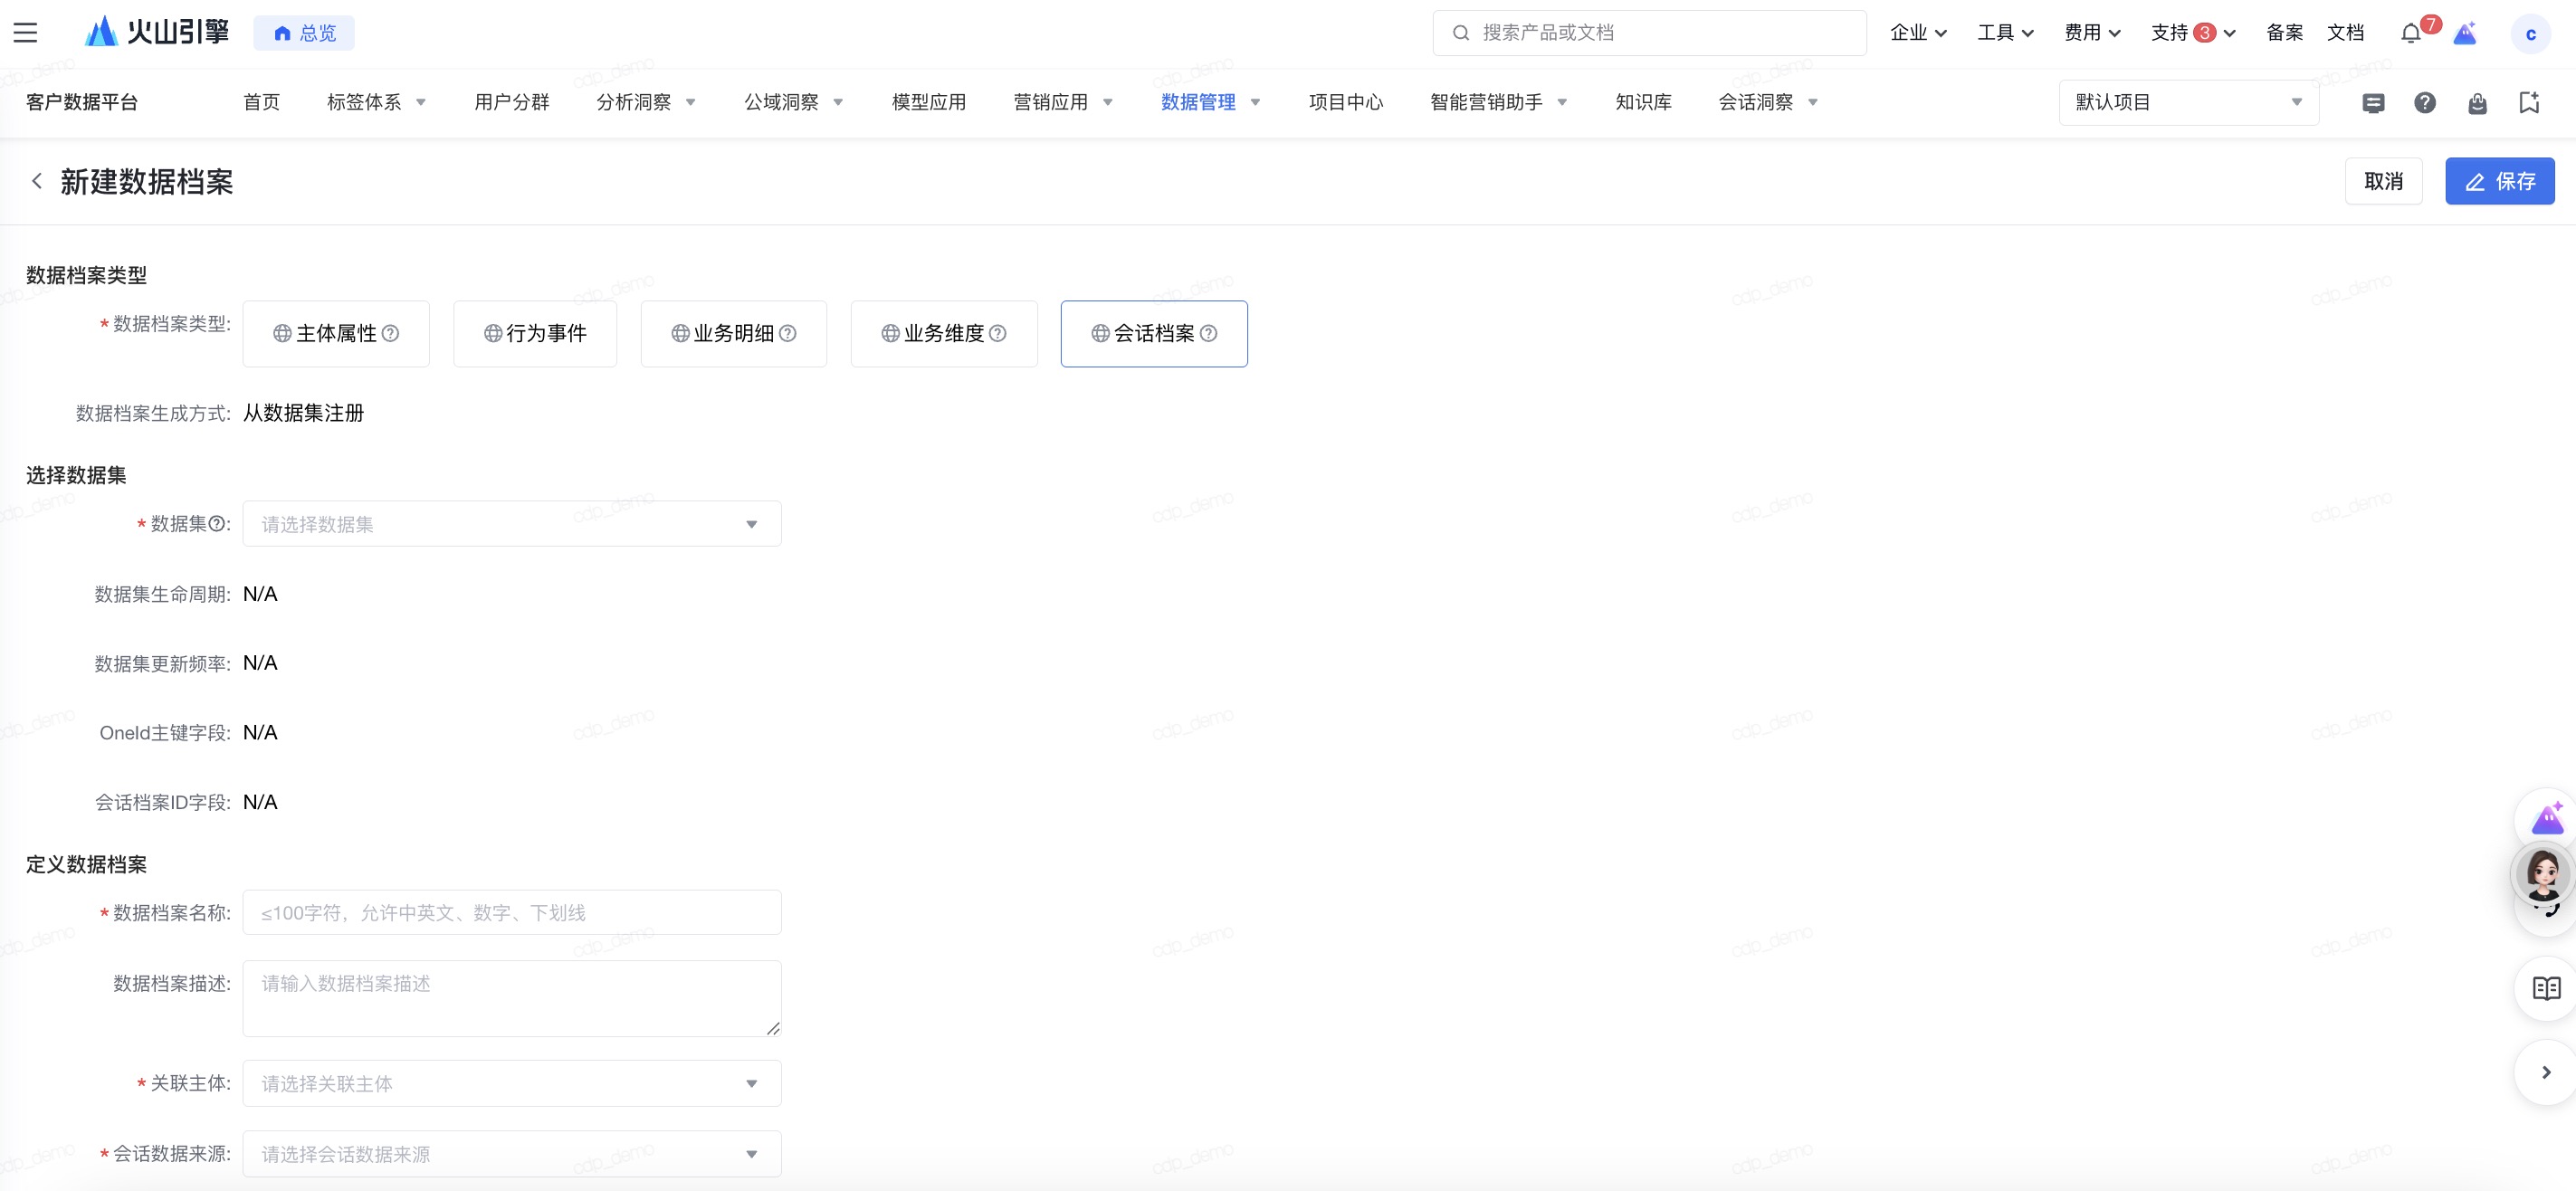This screenshot has width=2576, height=1191.
Task: Click the back arrow beside 新建数据档案
Action: (x=37, y=181)
